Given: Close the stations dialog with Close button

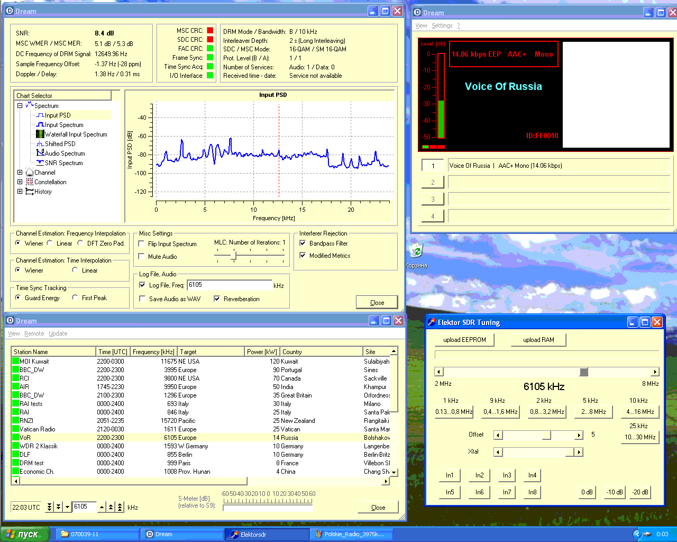Looking at the screenshot, I should pyautogui.click(x=378, y=507).
